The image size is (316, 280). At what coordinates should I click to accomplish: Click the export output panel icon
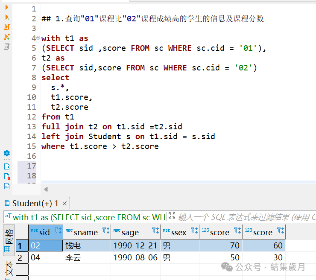pyautogui.click(x=7, y=166)
